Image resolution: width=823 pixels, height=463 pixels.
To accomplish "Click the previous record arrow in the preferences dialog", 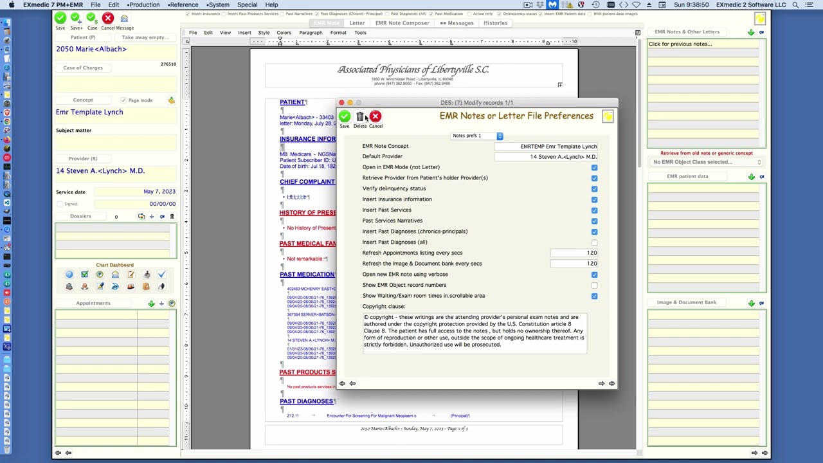I will [x=352, y=383].
